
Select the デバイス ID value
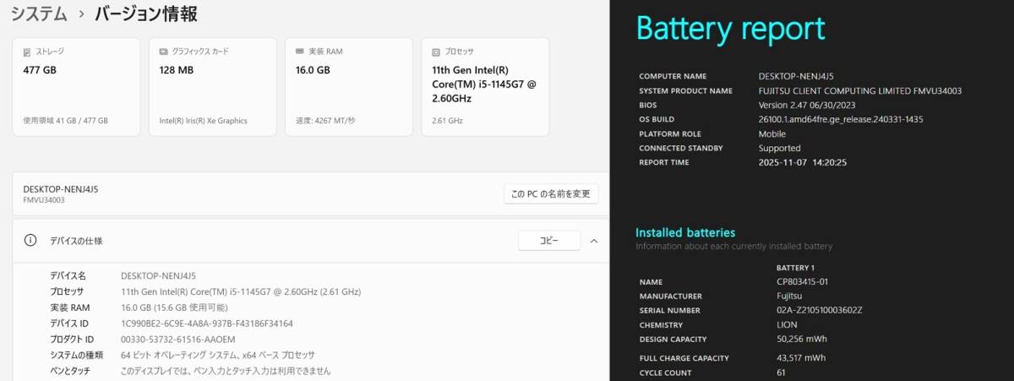coord(207,323)
